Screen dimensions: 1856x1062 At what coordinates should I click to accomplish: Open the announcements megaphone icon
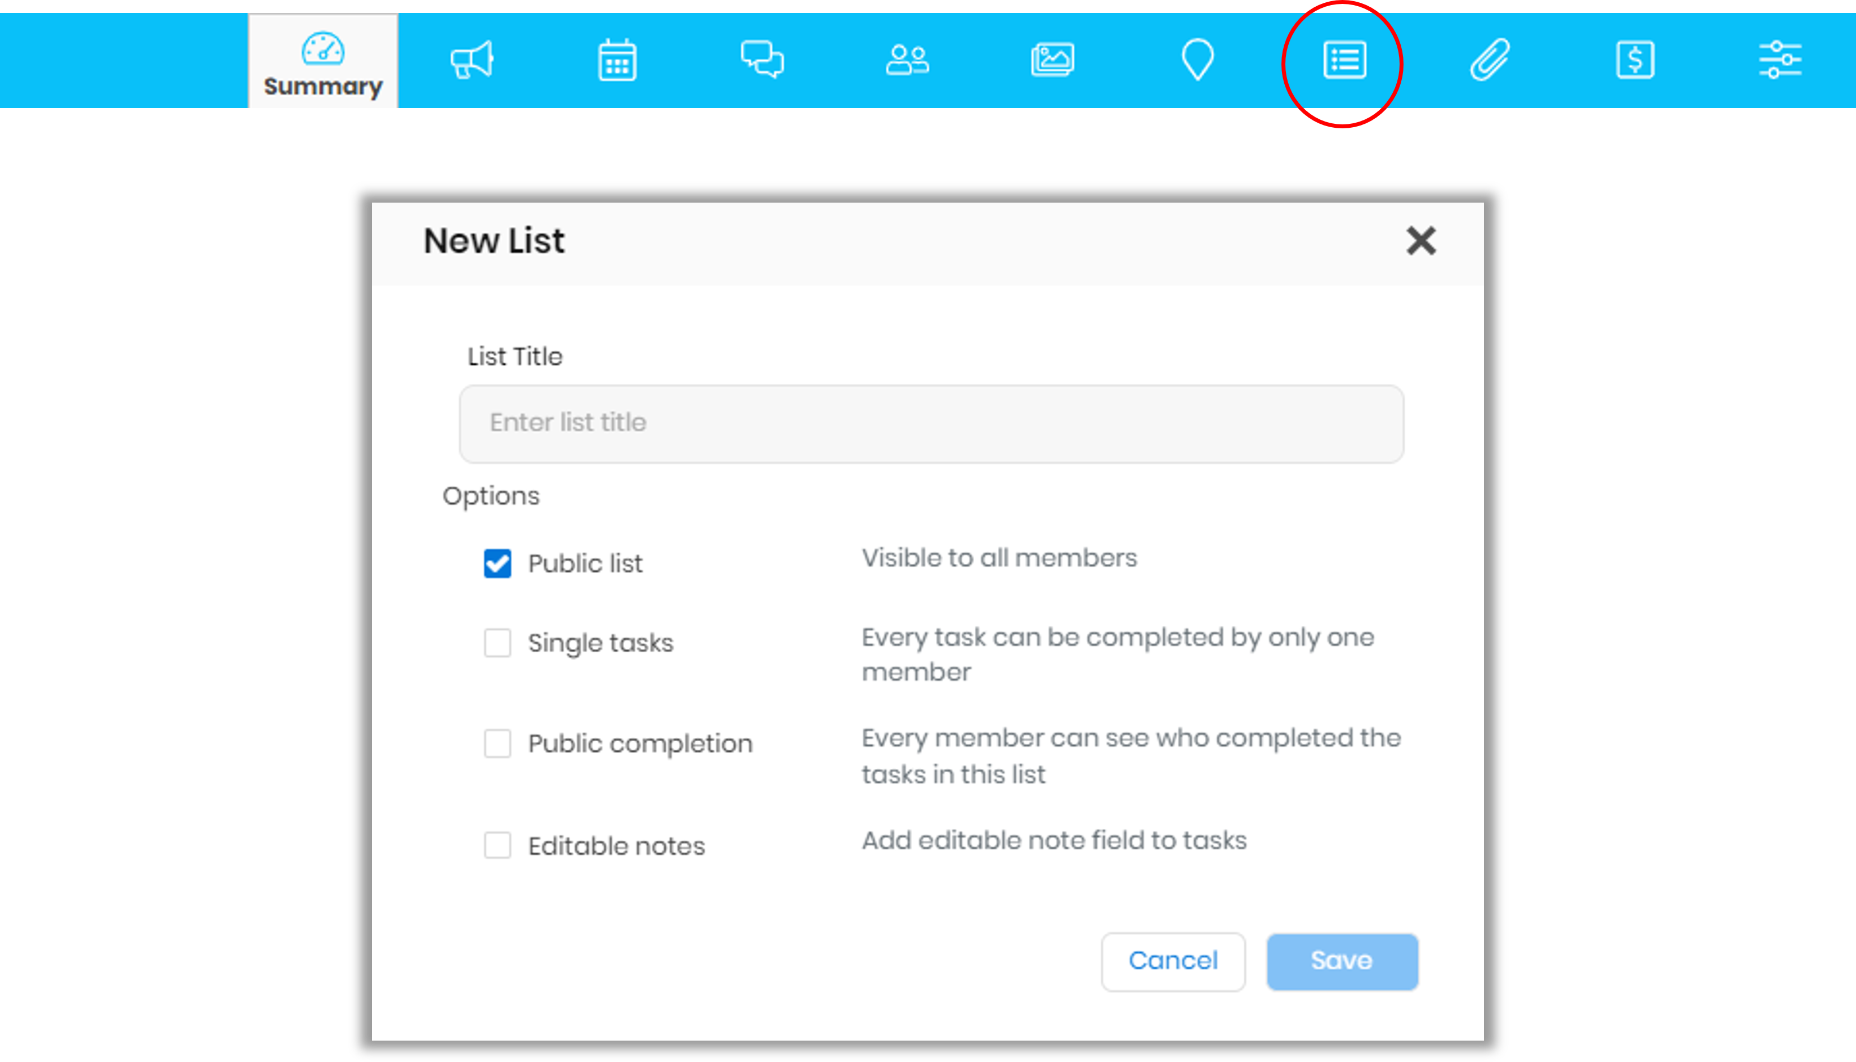[x=472, y=60]
